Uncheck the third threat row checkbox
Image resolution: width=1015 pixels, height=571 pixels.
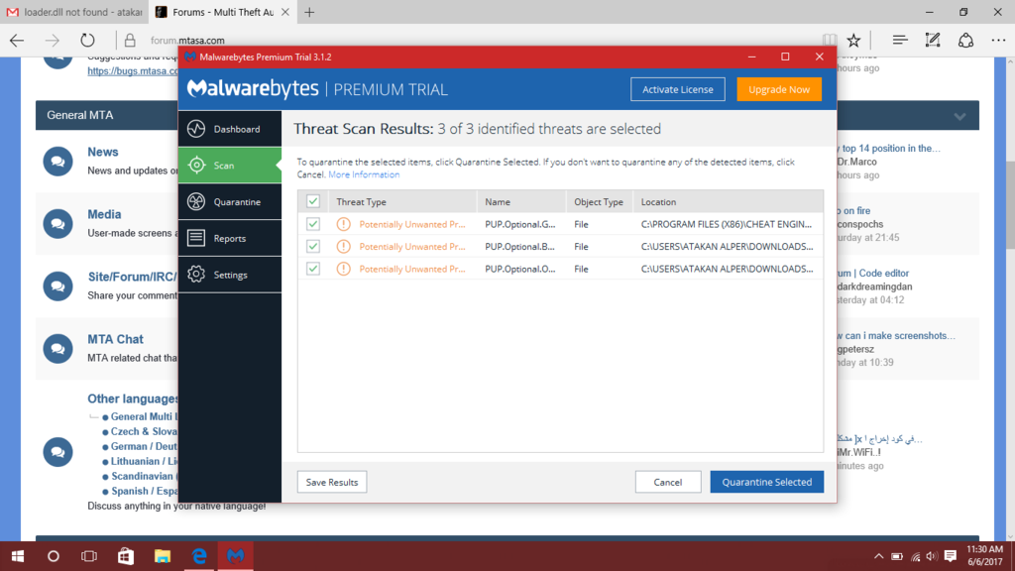313,269
